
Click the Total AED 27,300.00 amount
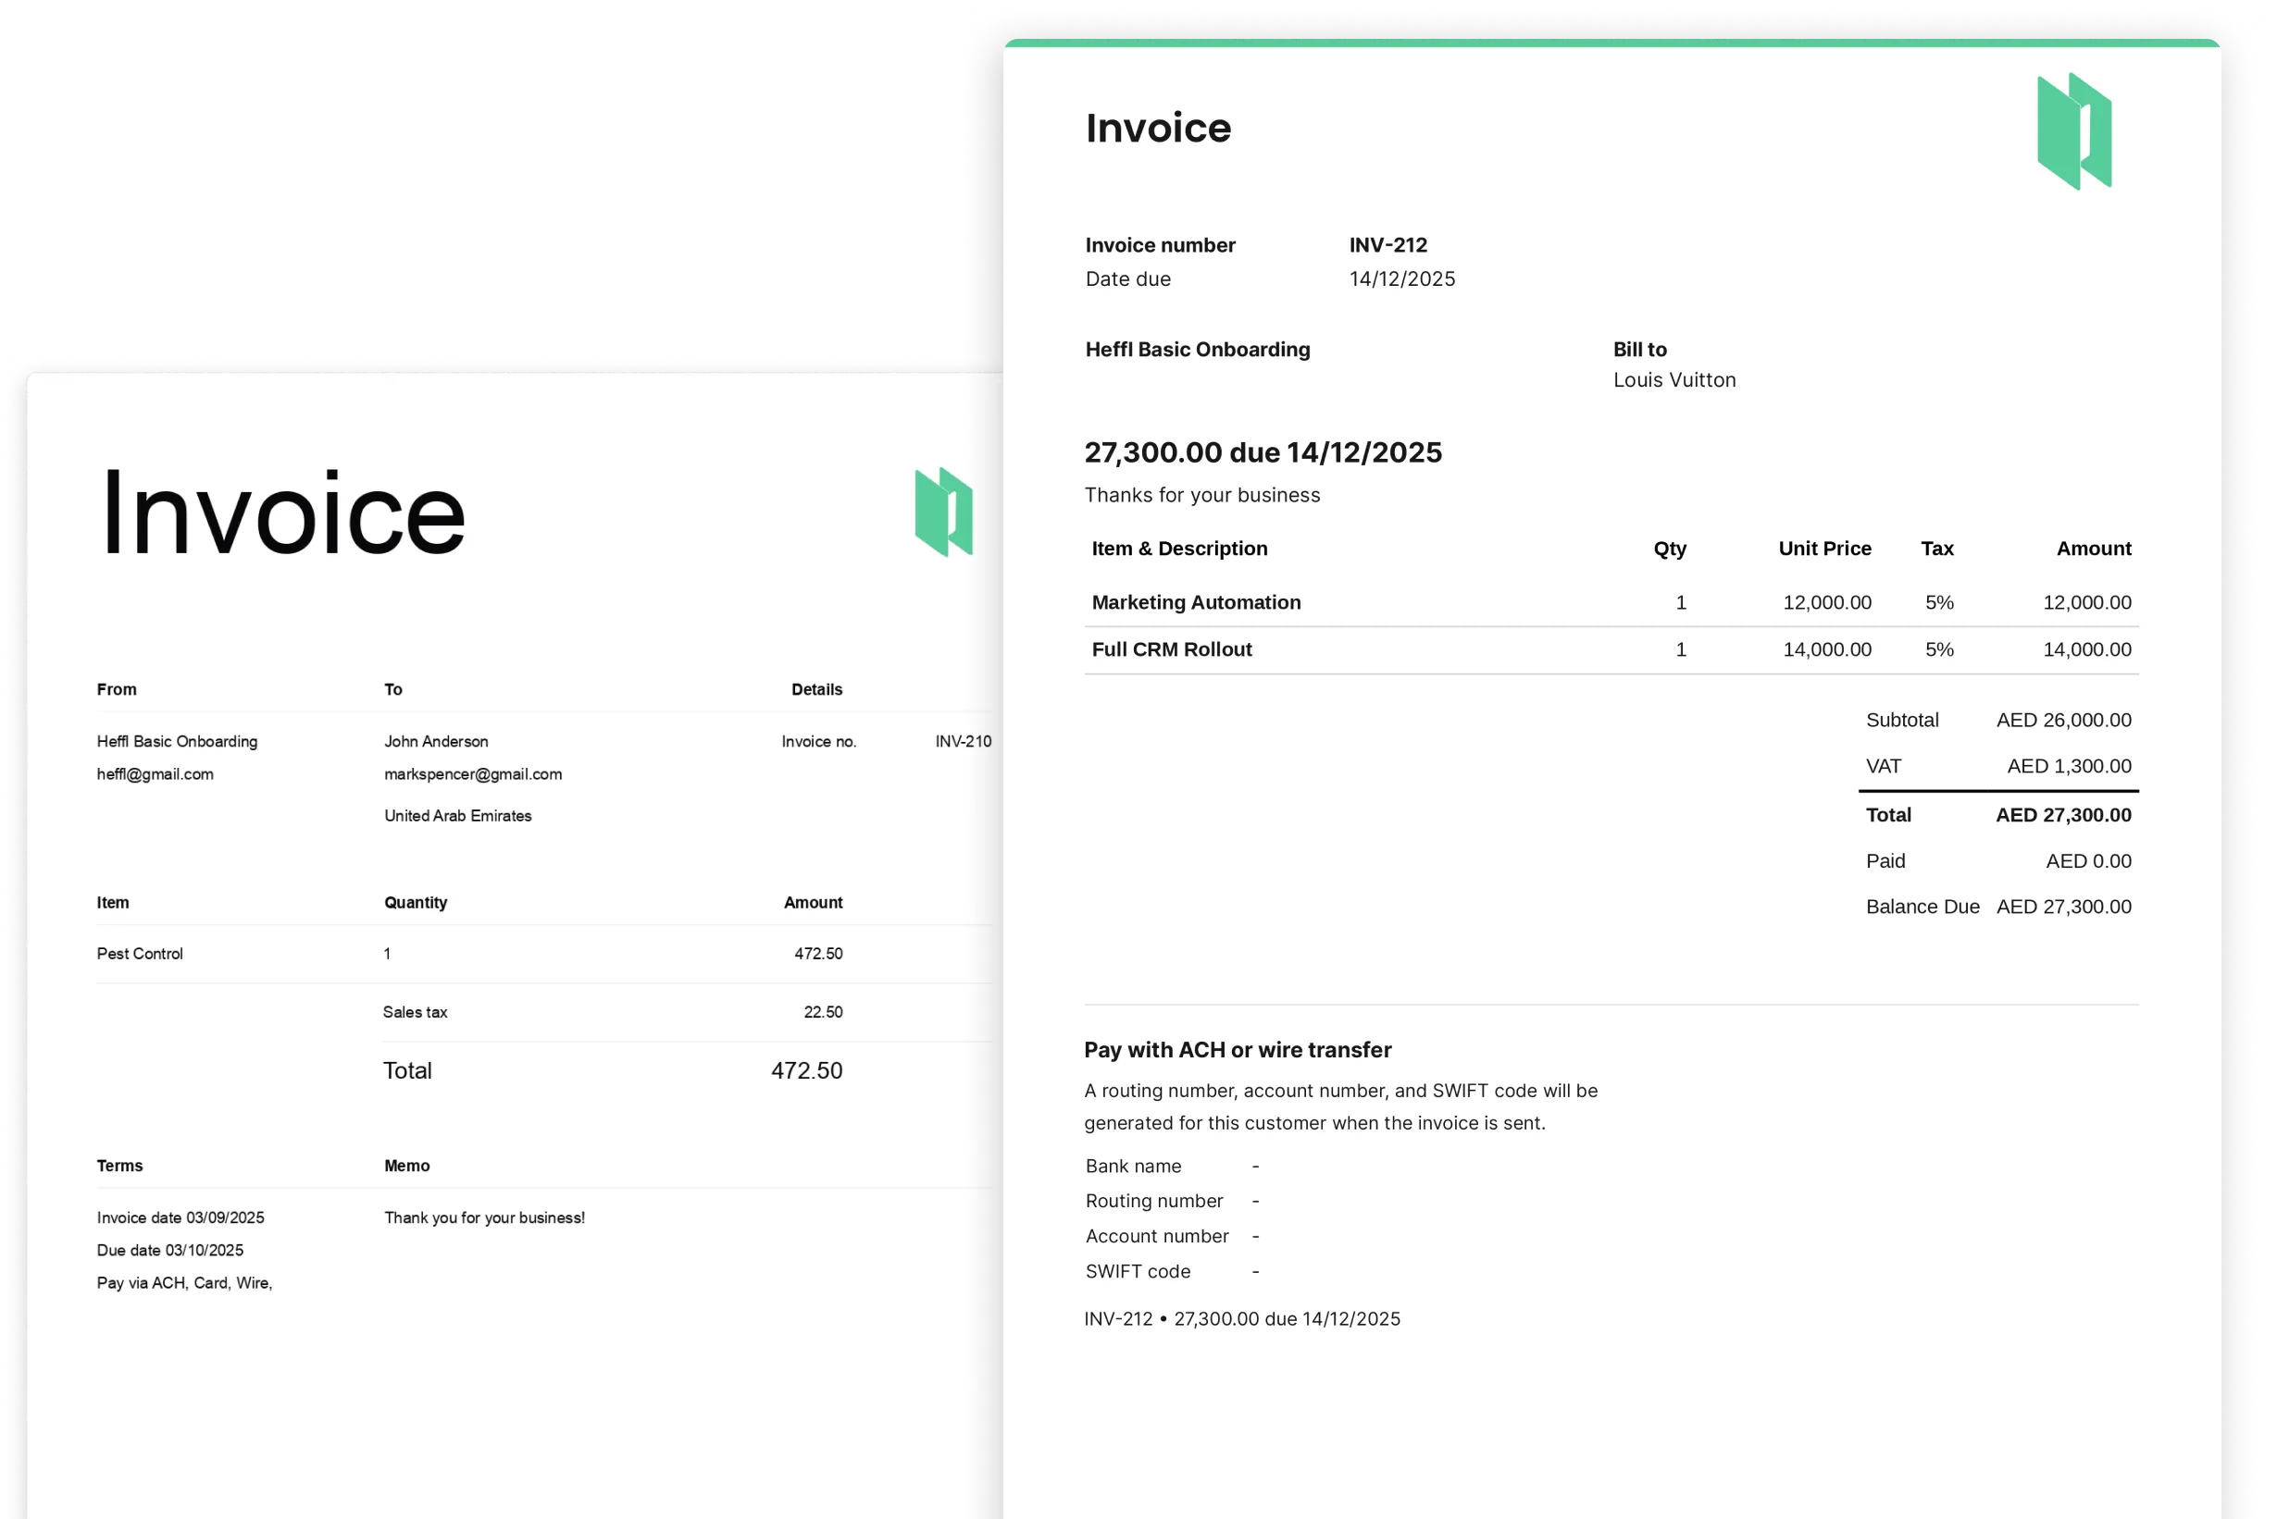coord(2063,815)
